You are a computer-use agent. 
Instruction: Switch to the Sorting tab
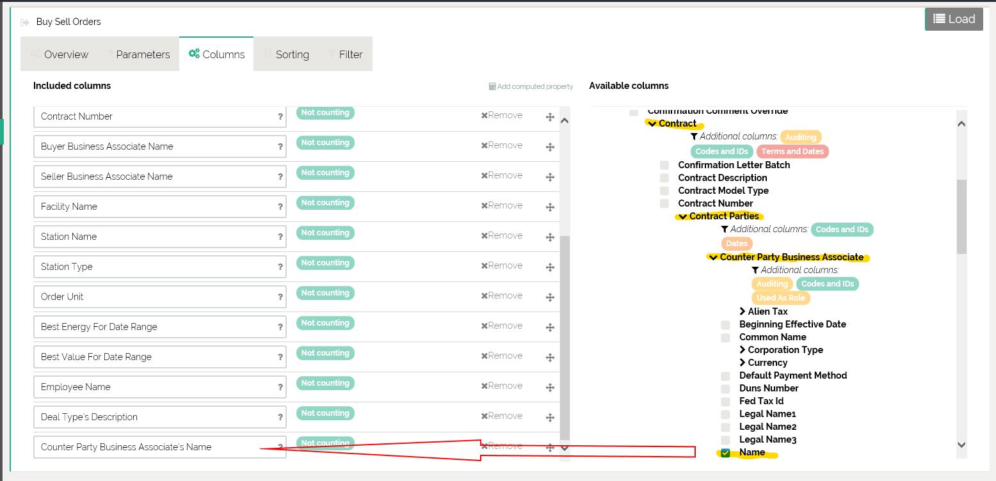[292, 54]
